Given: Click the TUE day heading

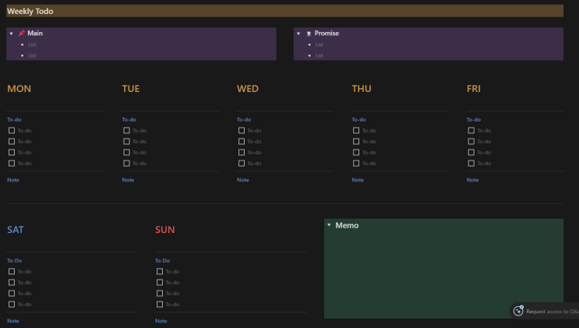Looking at the screenshot, I should point(131,89).
